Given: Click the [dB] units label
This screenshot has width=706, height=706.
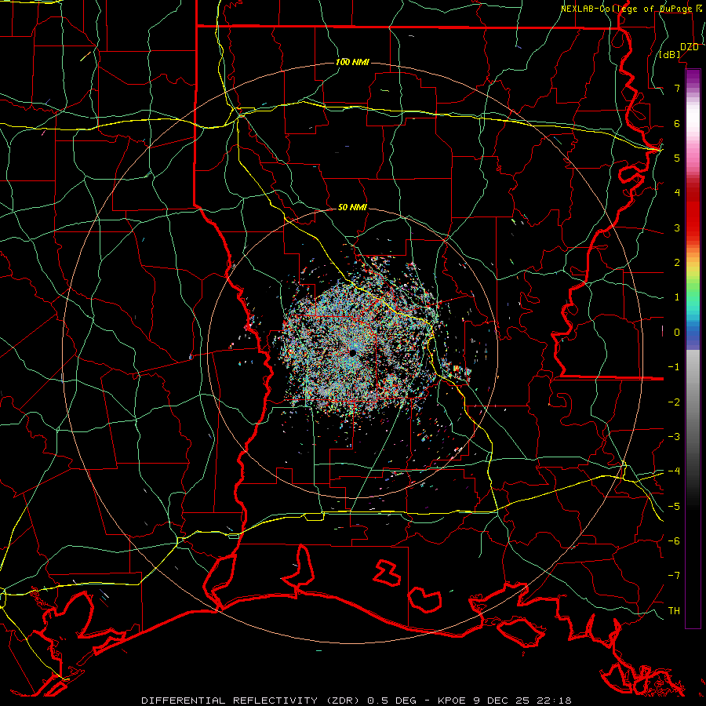Looking at the screenshot, I should click(670, 54).
